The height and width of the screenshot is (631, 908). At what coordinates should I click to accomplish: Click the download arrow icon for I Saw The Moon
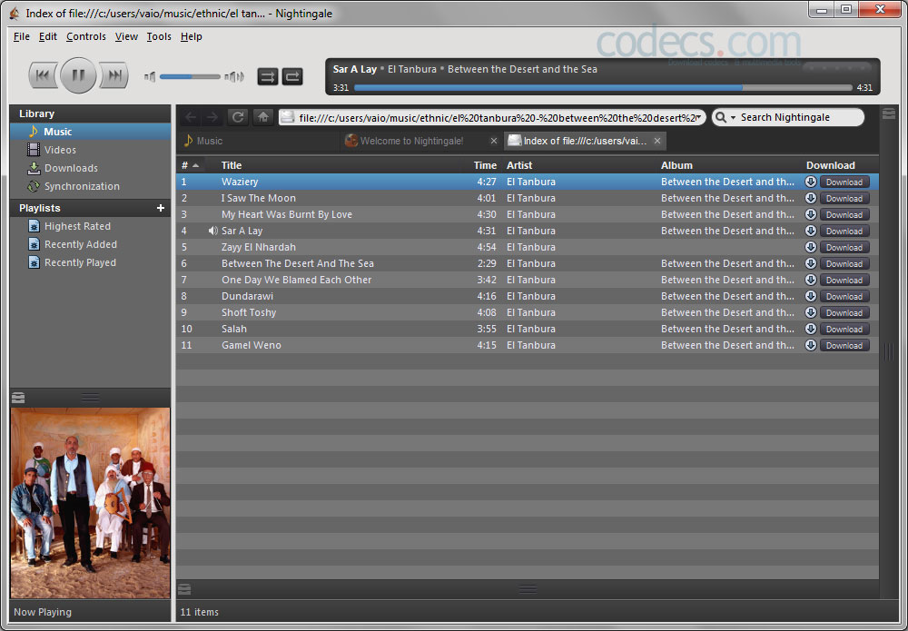[811, 198]
